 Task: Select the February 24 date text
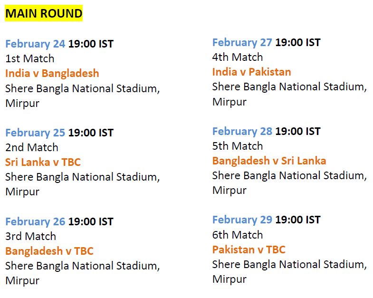pos(35,44)
